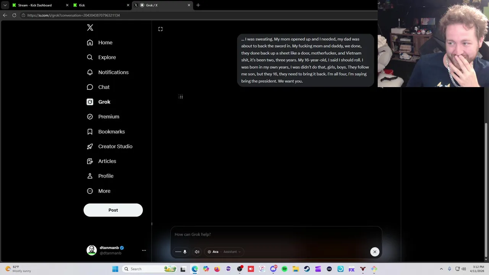
Task: Click the taskbar Search box
Action: point(150,269)
